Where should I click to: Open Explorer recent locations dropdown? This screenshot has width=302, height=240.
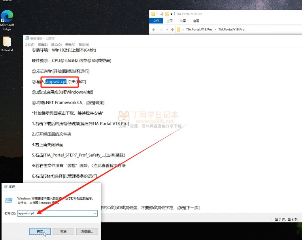[x=167, y=30]
